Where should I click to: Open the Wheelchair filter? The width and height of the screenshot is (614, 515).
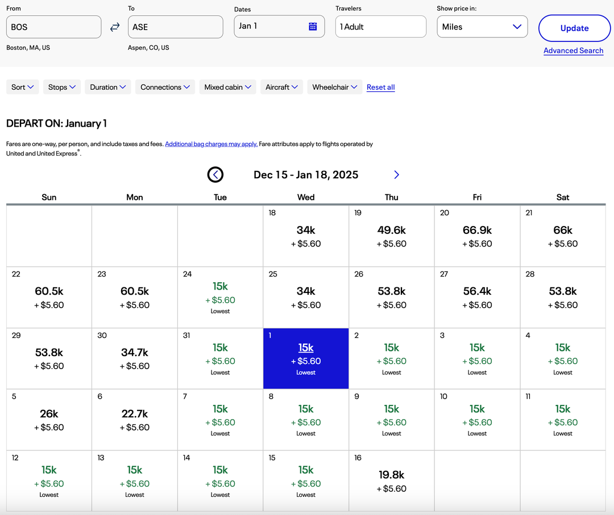[334, 87]
